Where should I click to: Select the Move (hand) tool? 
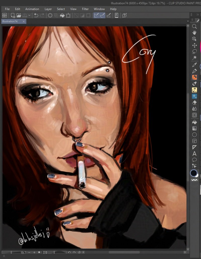[x=194, y=33]
